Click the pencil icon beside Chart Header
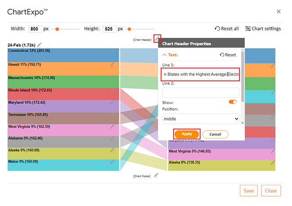 click(x=157, y=39)
